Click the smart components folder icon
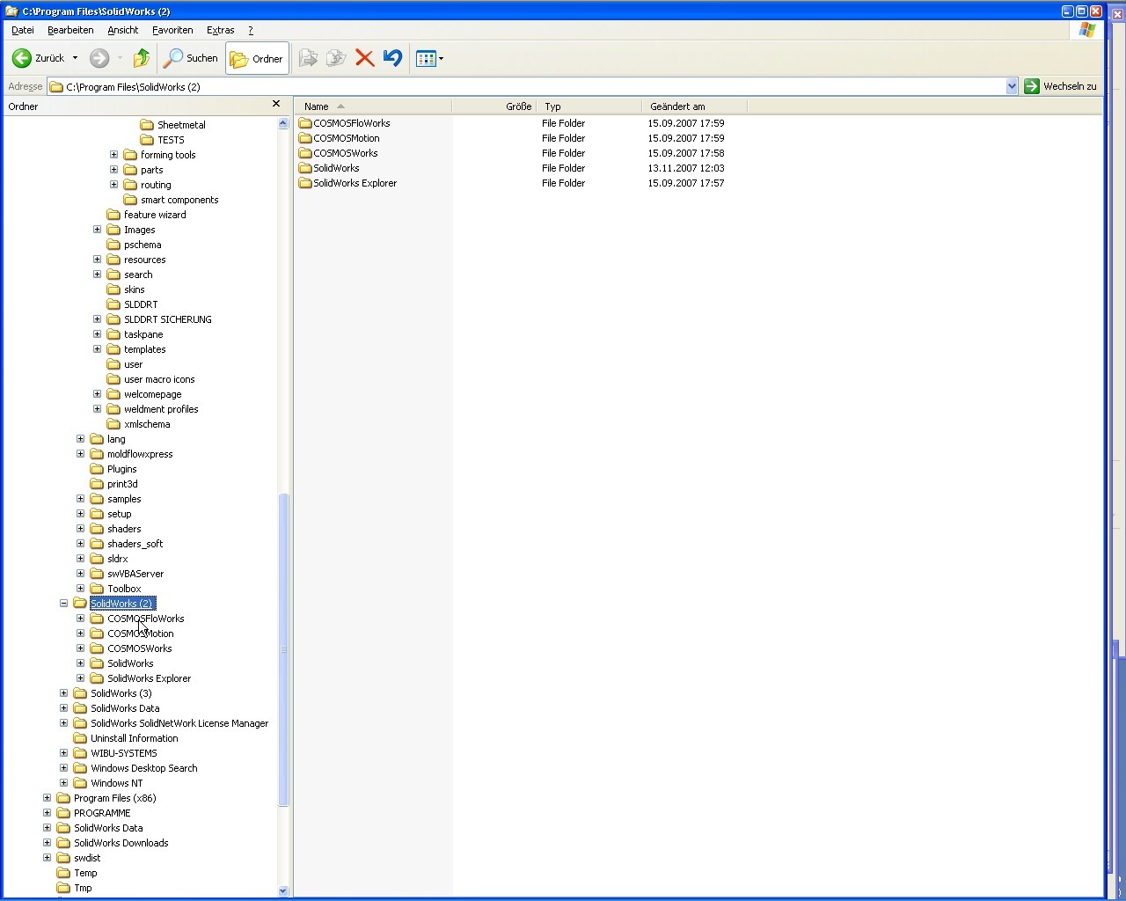Image resolution: width=1126 pixels, height=901 pixels. pos(130,200)
